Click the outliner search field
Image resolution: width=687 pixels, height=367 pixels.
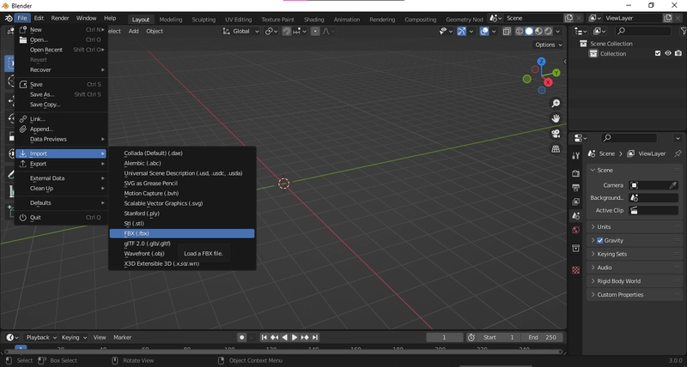643,31
